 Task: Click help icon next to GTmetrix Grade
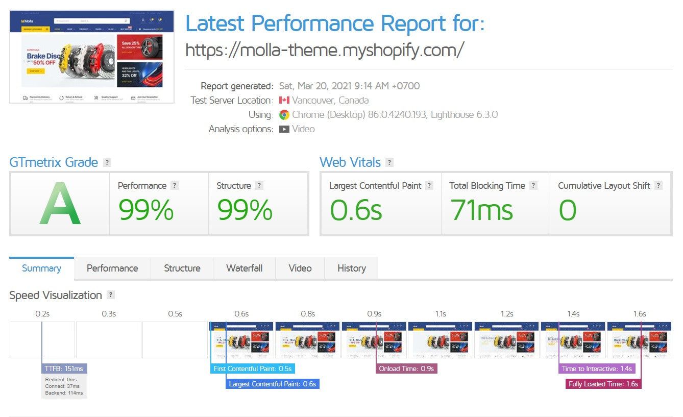[x=107, y=163]
